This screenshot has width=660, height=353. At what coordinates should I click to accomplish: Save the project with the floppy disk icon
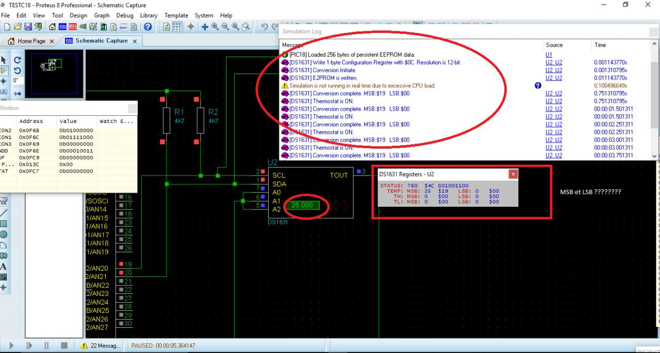(x=28, y=27)
